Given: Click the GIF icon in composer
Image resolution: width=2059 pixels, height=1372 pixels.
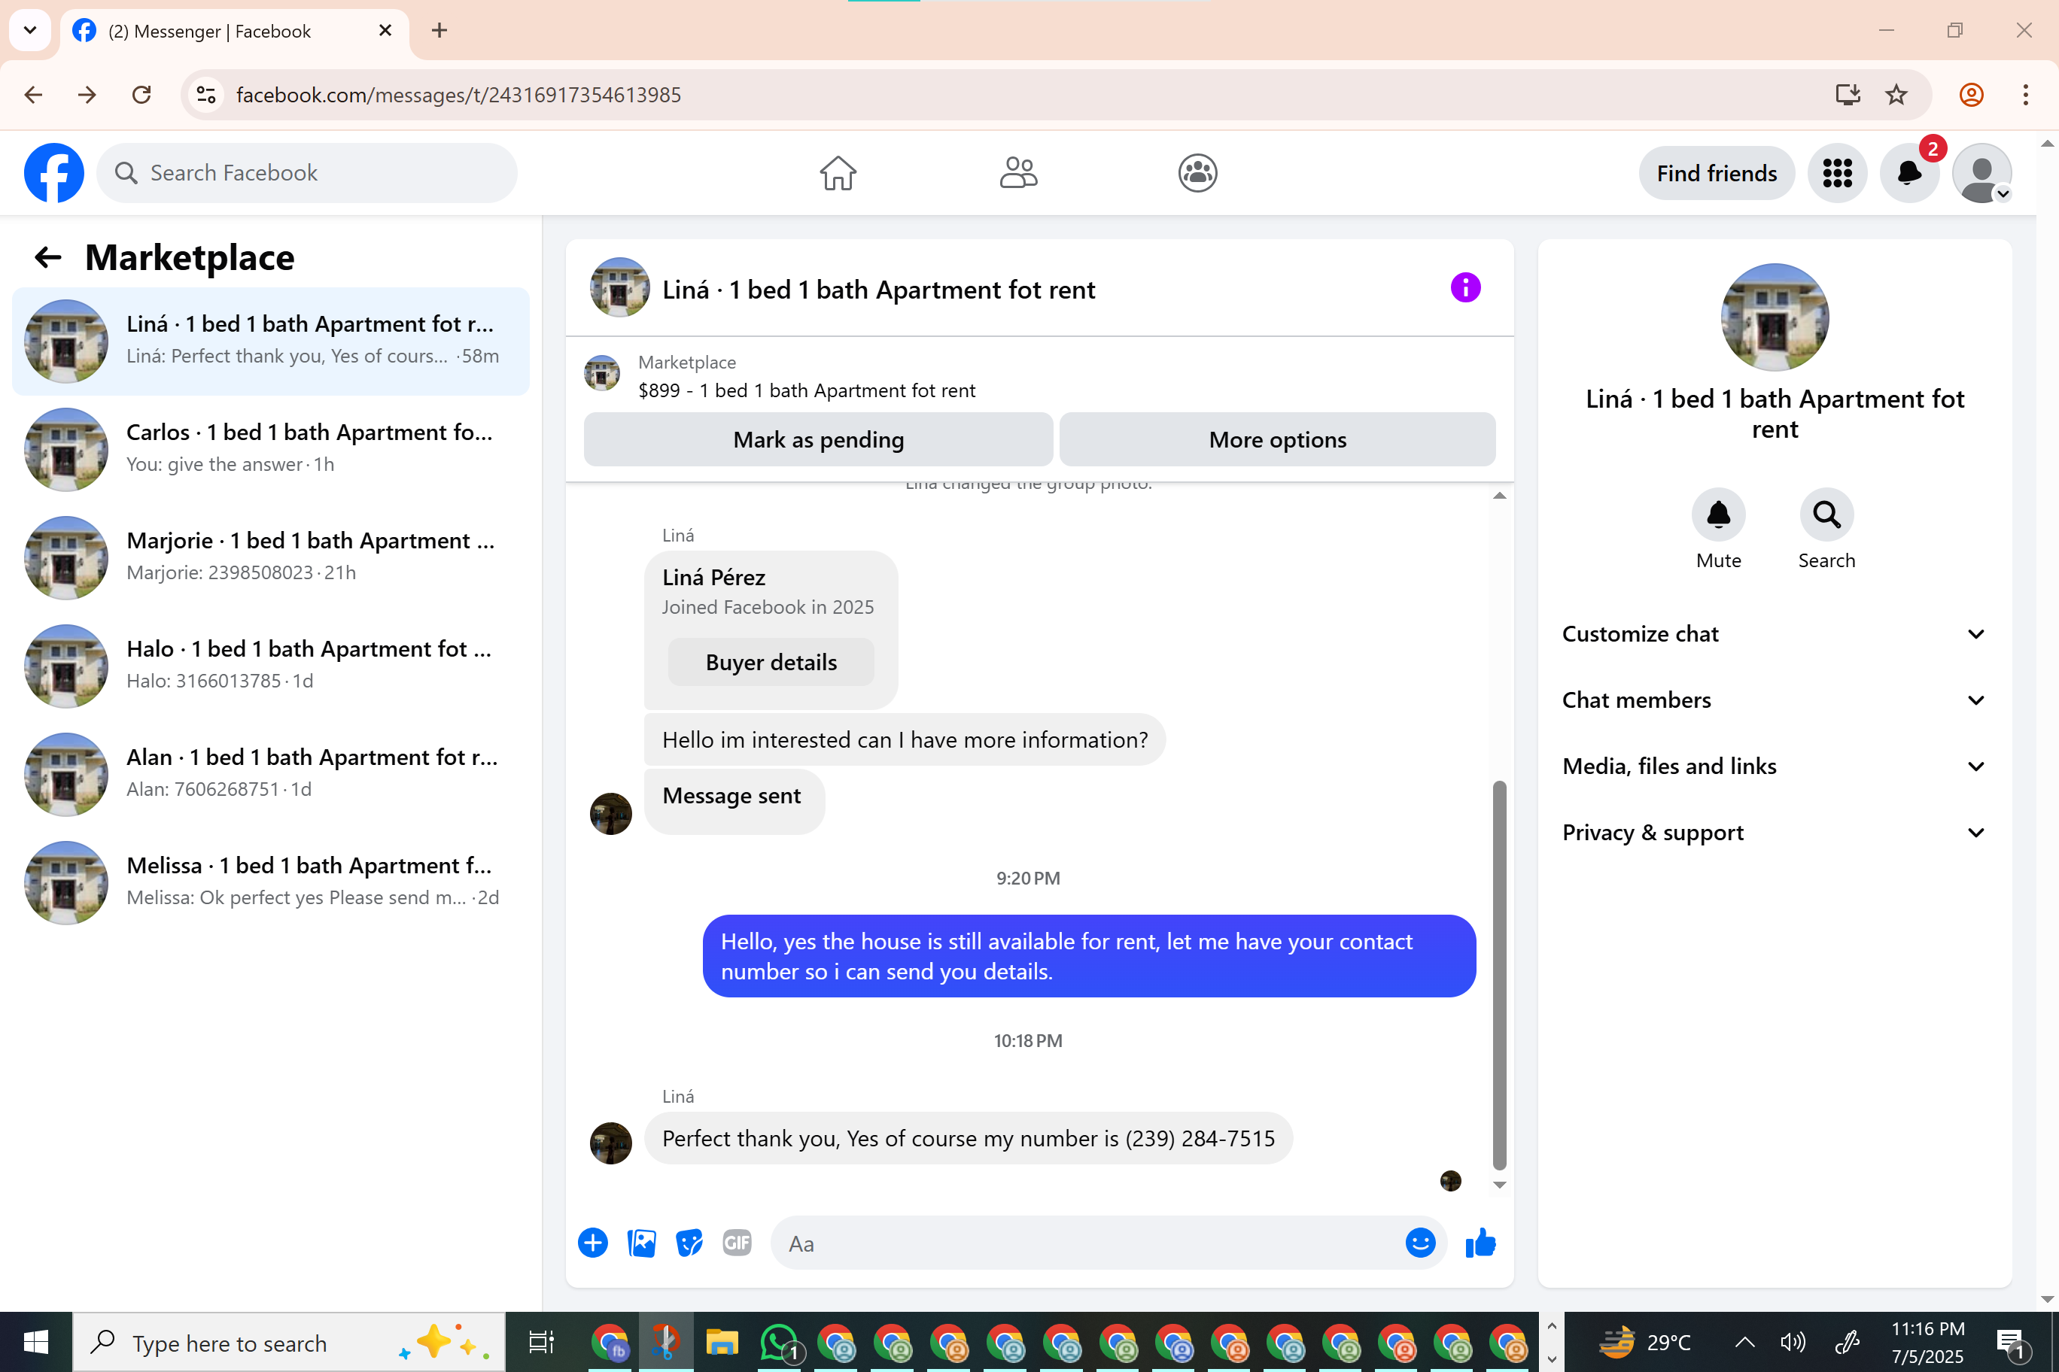Looking at the screenshot, I should click(736, 1243).
